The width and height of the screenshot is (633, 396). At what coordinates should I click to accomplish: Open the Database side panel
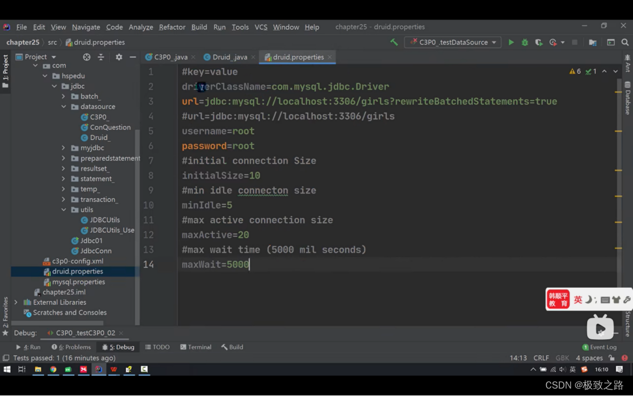(x=627, y=98)
